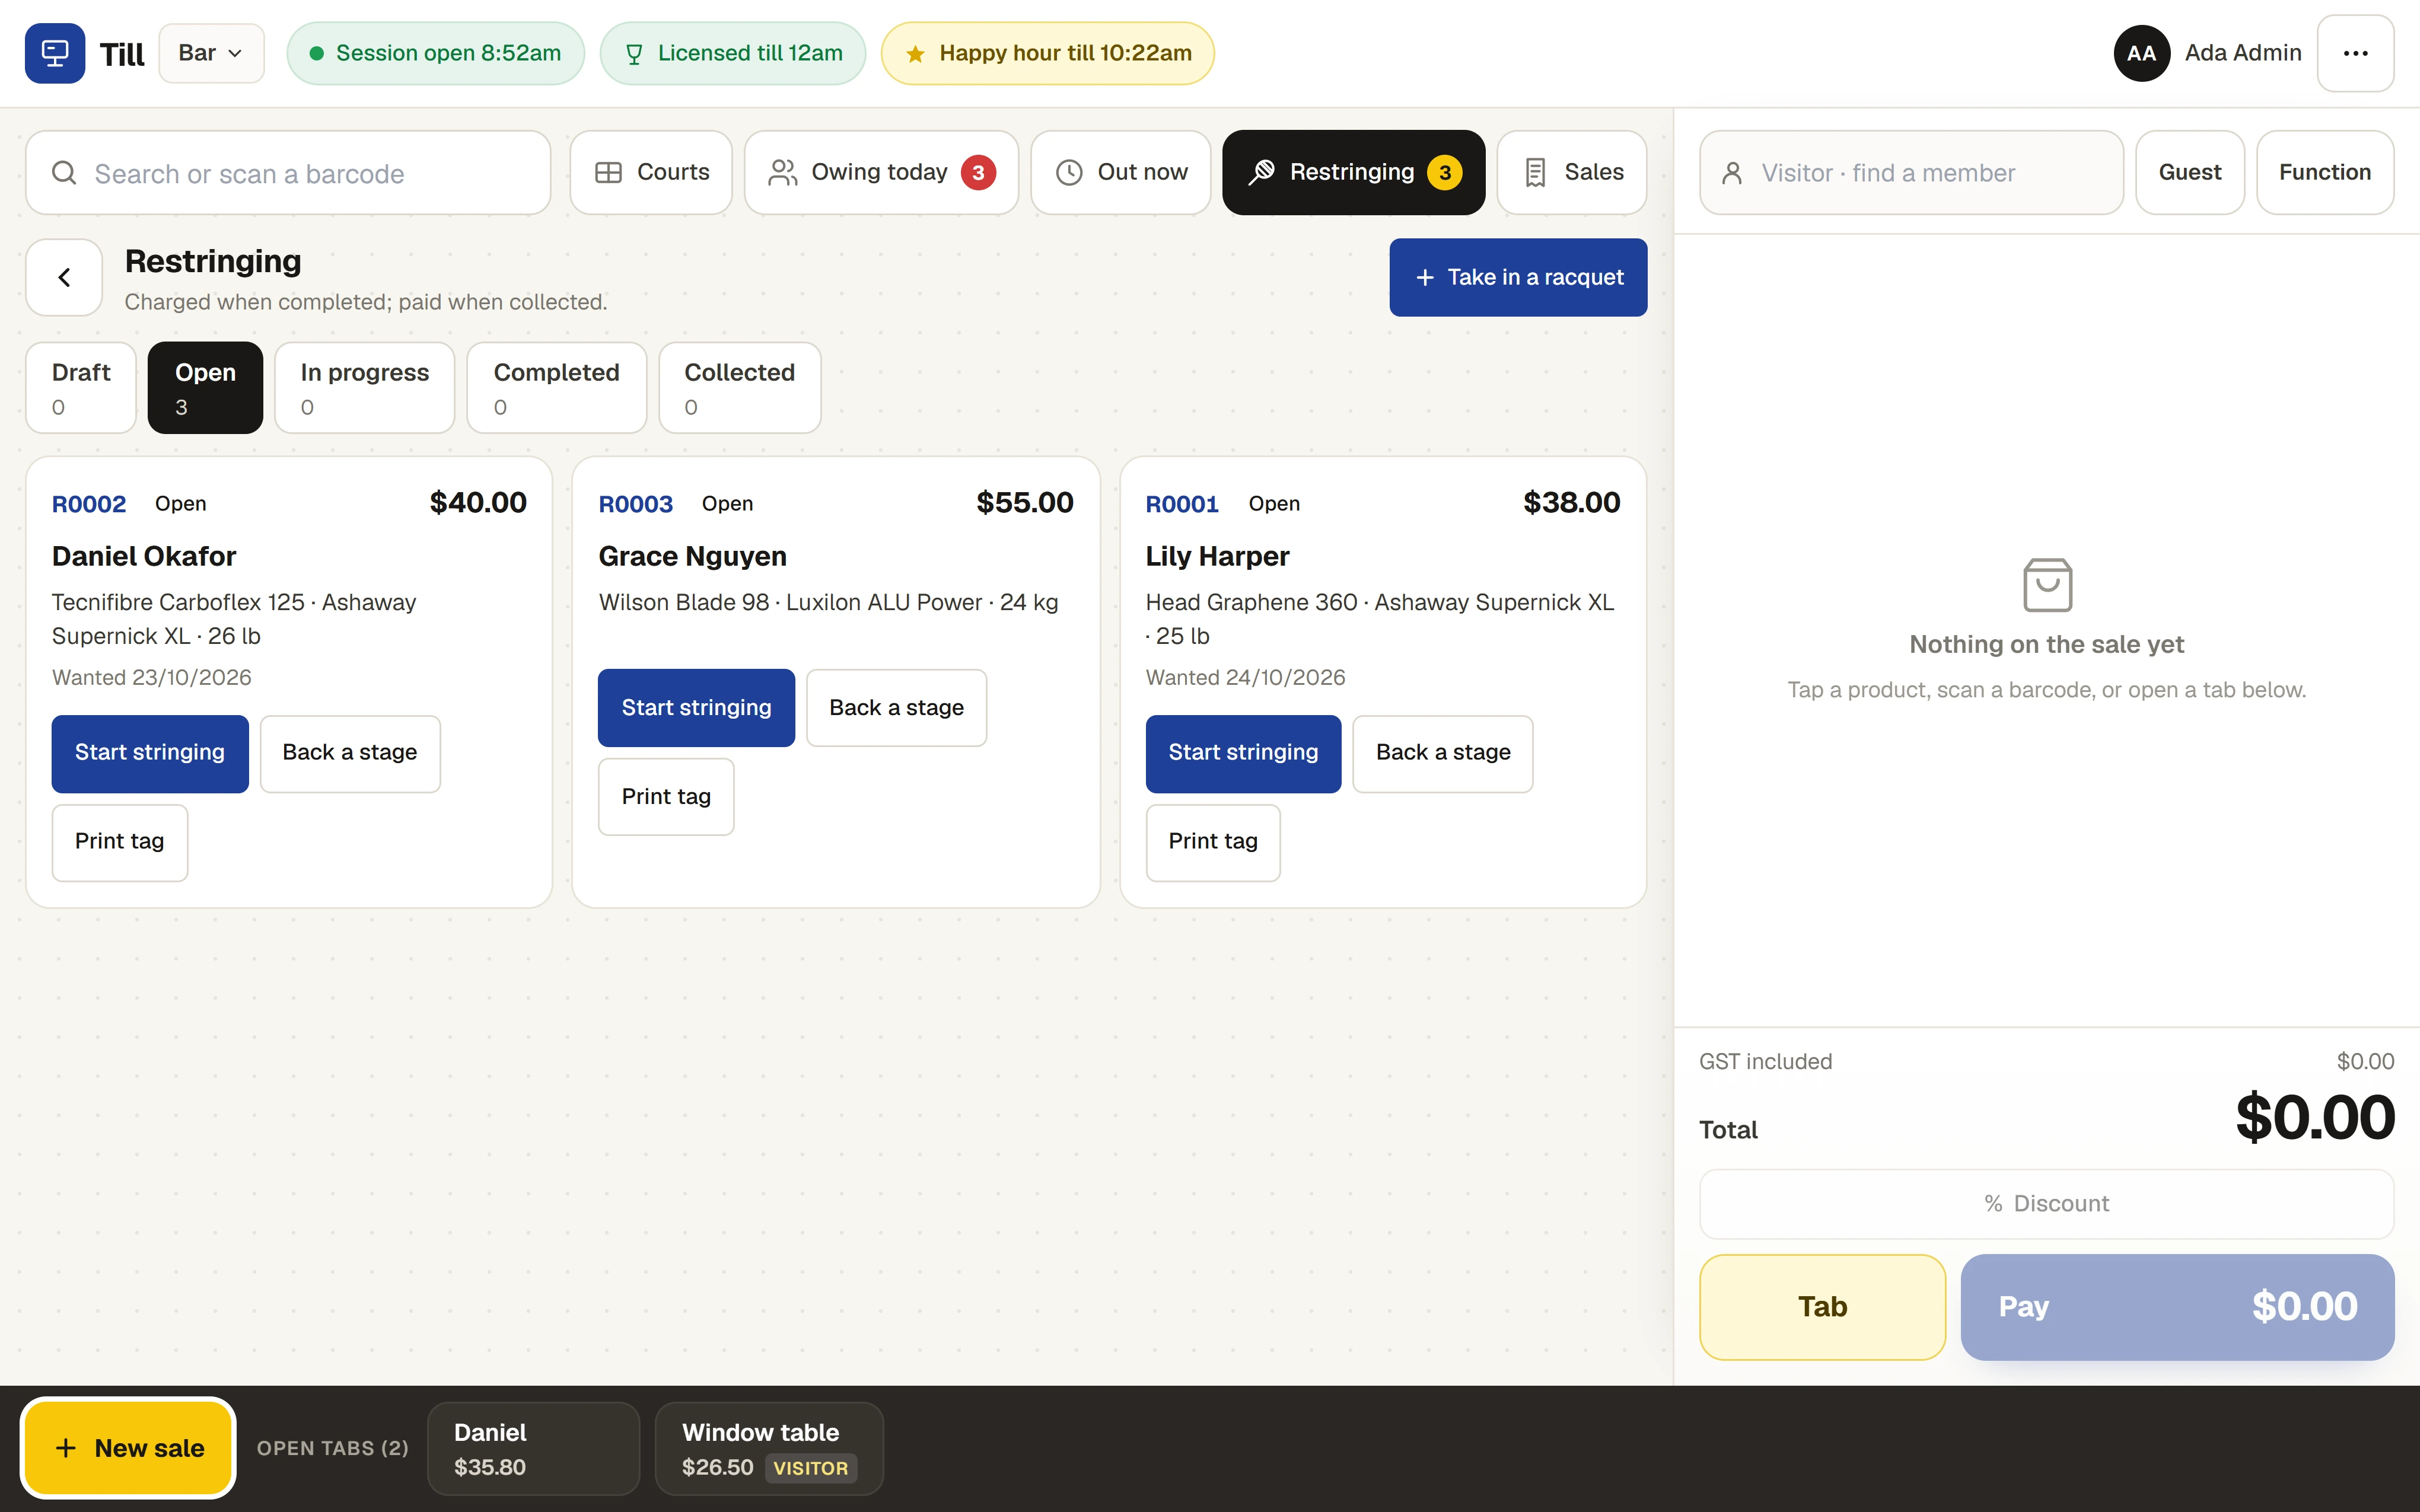Open Daniel's $35.80 tab

click(x=533, y=1449)
